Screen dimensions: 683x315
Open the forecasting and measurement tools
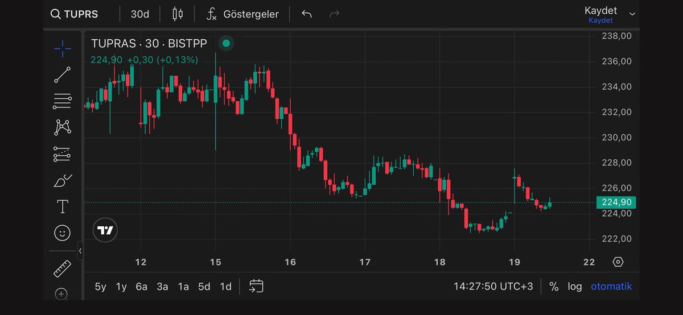click(63, 154)
